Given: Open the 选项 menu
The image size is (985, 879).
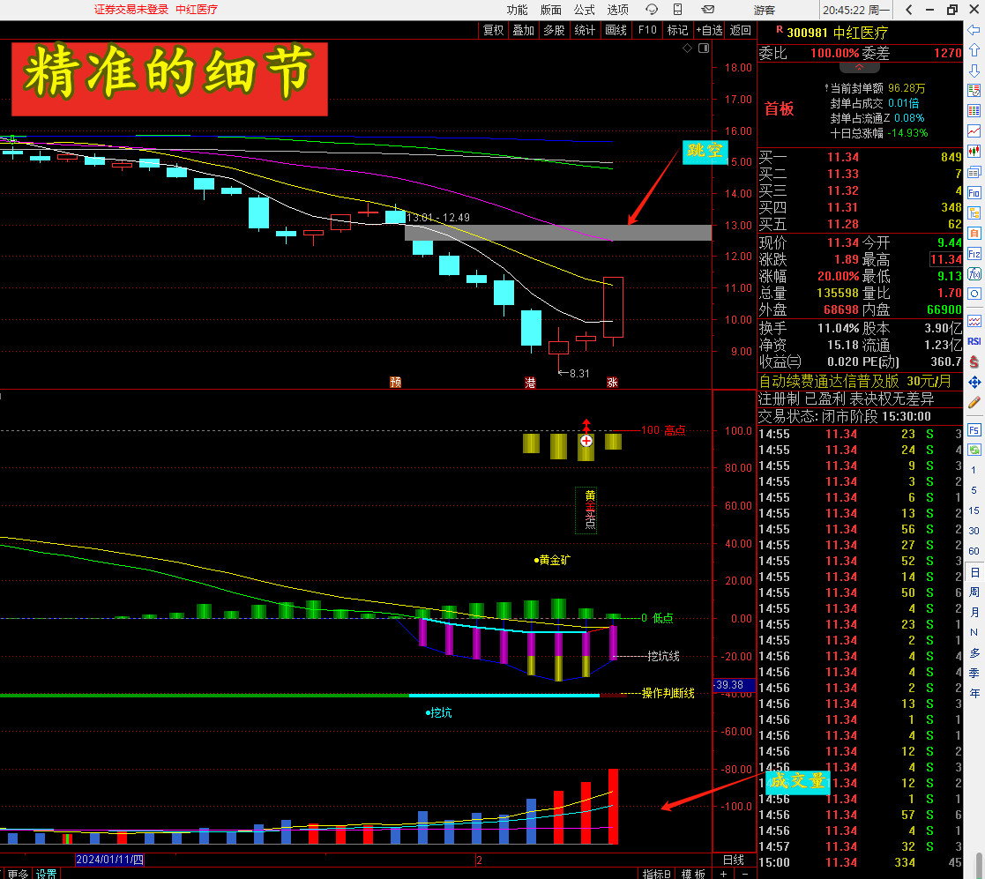Looking at the screenshot, I should (x=617, y=10).
